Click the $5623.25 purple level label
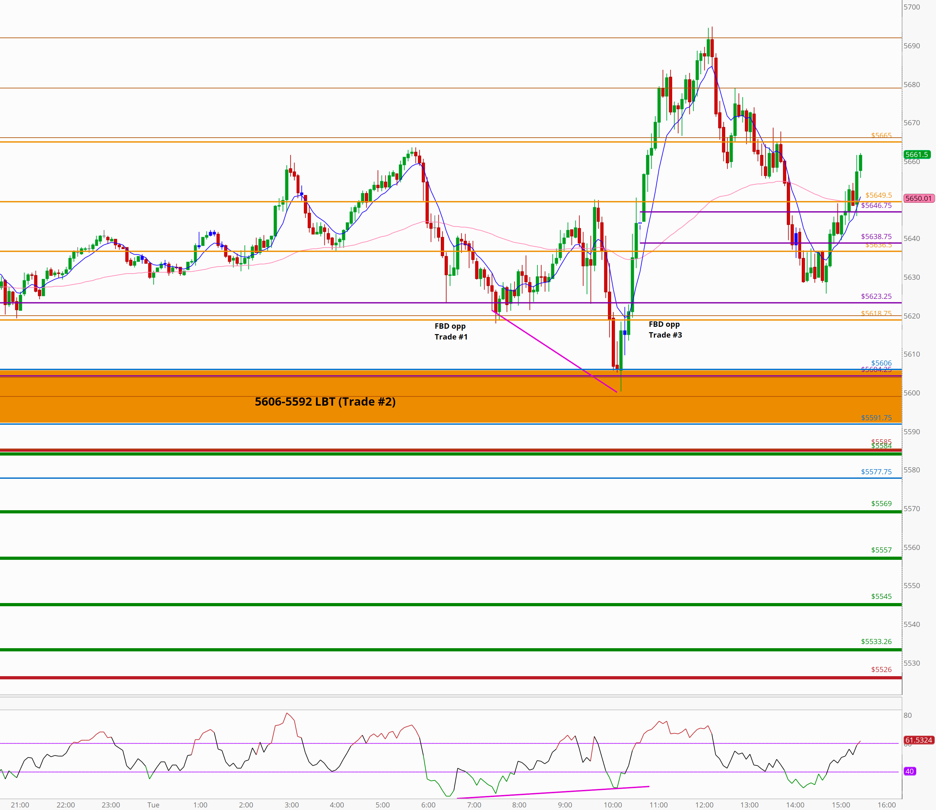Screen dimensions: 936x810 point(876,296)
